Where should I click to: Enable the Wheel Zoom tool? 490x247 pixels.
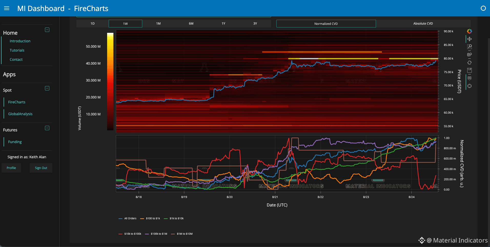click(x=469, y=55)
